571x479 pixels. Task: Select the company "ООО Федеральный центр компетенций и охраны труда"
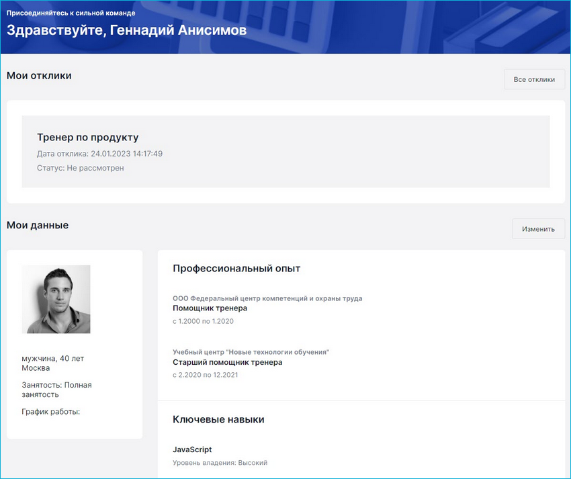point(268,298)
